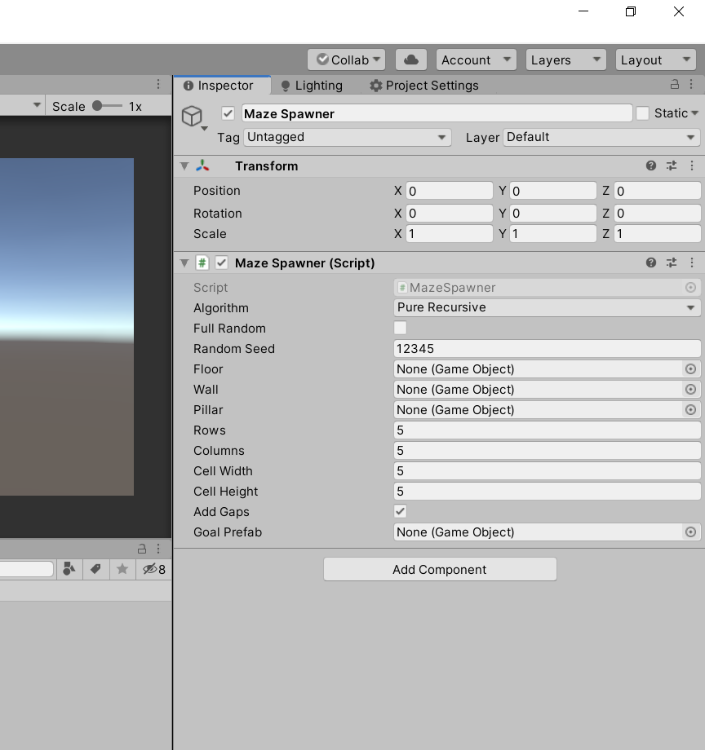Click Transform component axes icon
The height and width of the screenshot is (750, 705).
pos(202,165)
